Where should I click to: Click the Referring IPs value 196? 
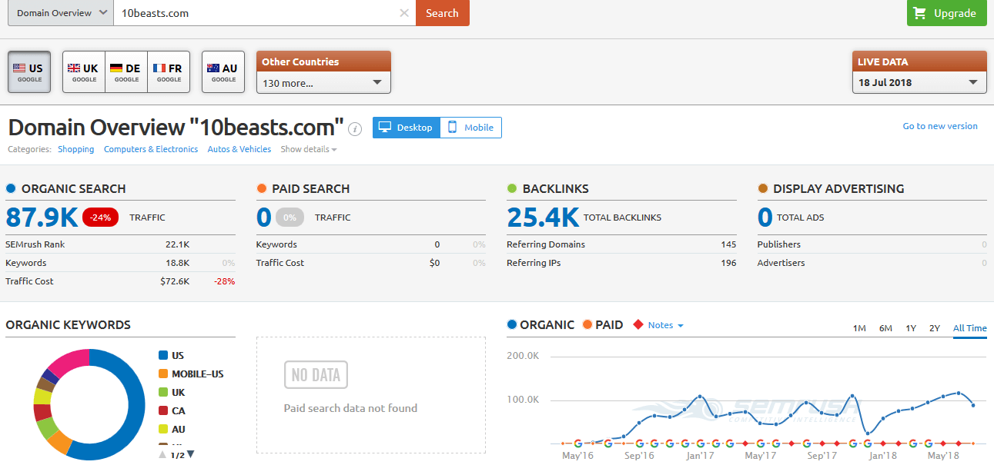(728, 263)
